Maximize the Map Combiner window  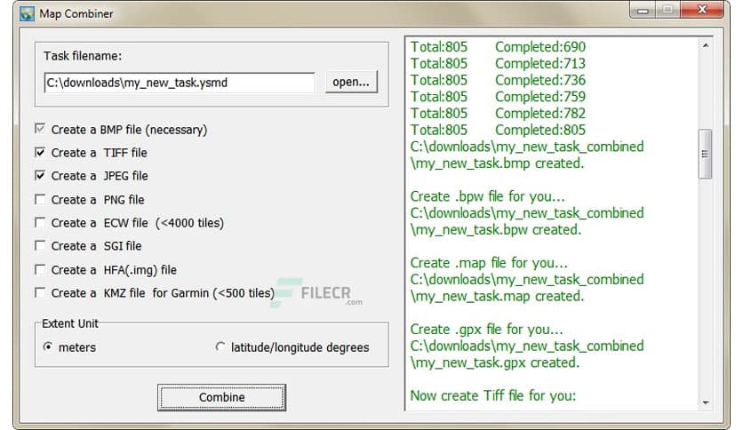667,11
